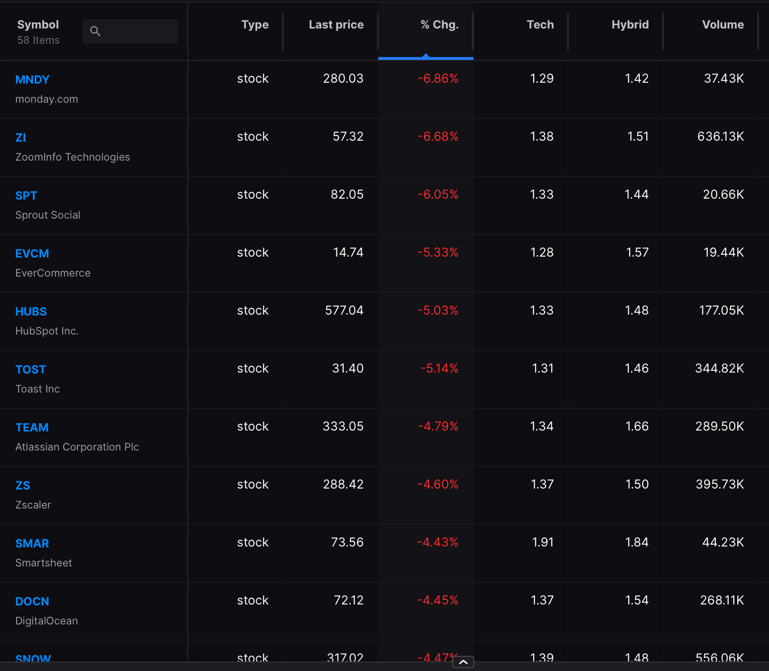Sort table by Volume column

723,25
